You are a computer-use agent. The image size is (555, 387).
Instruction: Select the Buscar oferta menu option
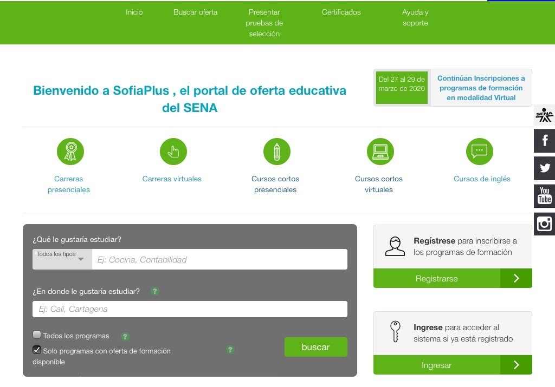click(195, 12)
